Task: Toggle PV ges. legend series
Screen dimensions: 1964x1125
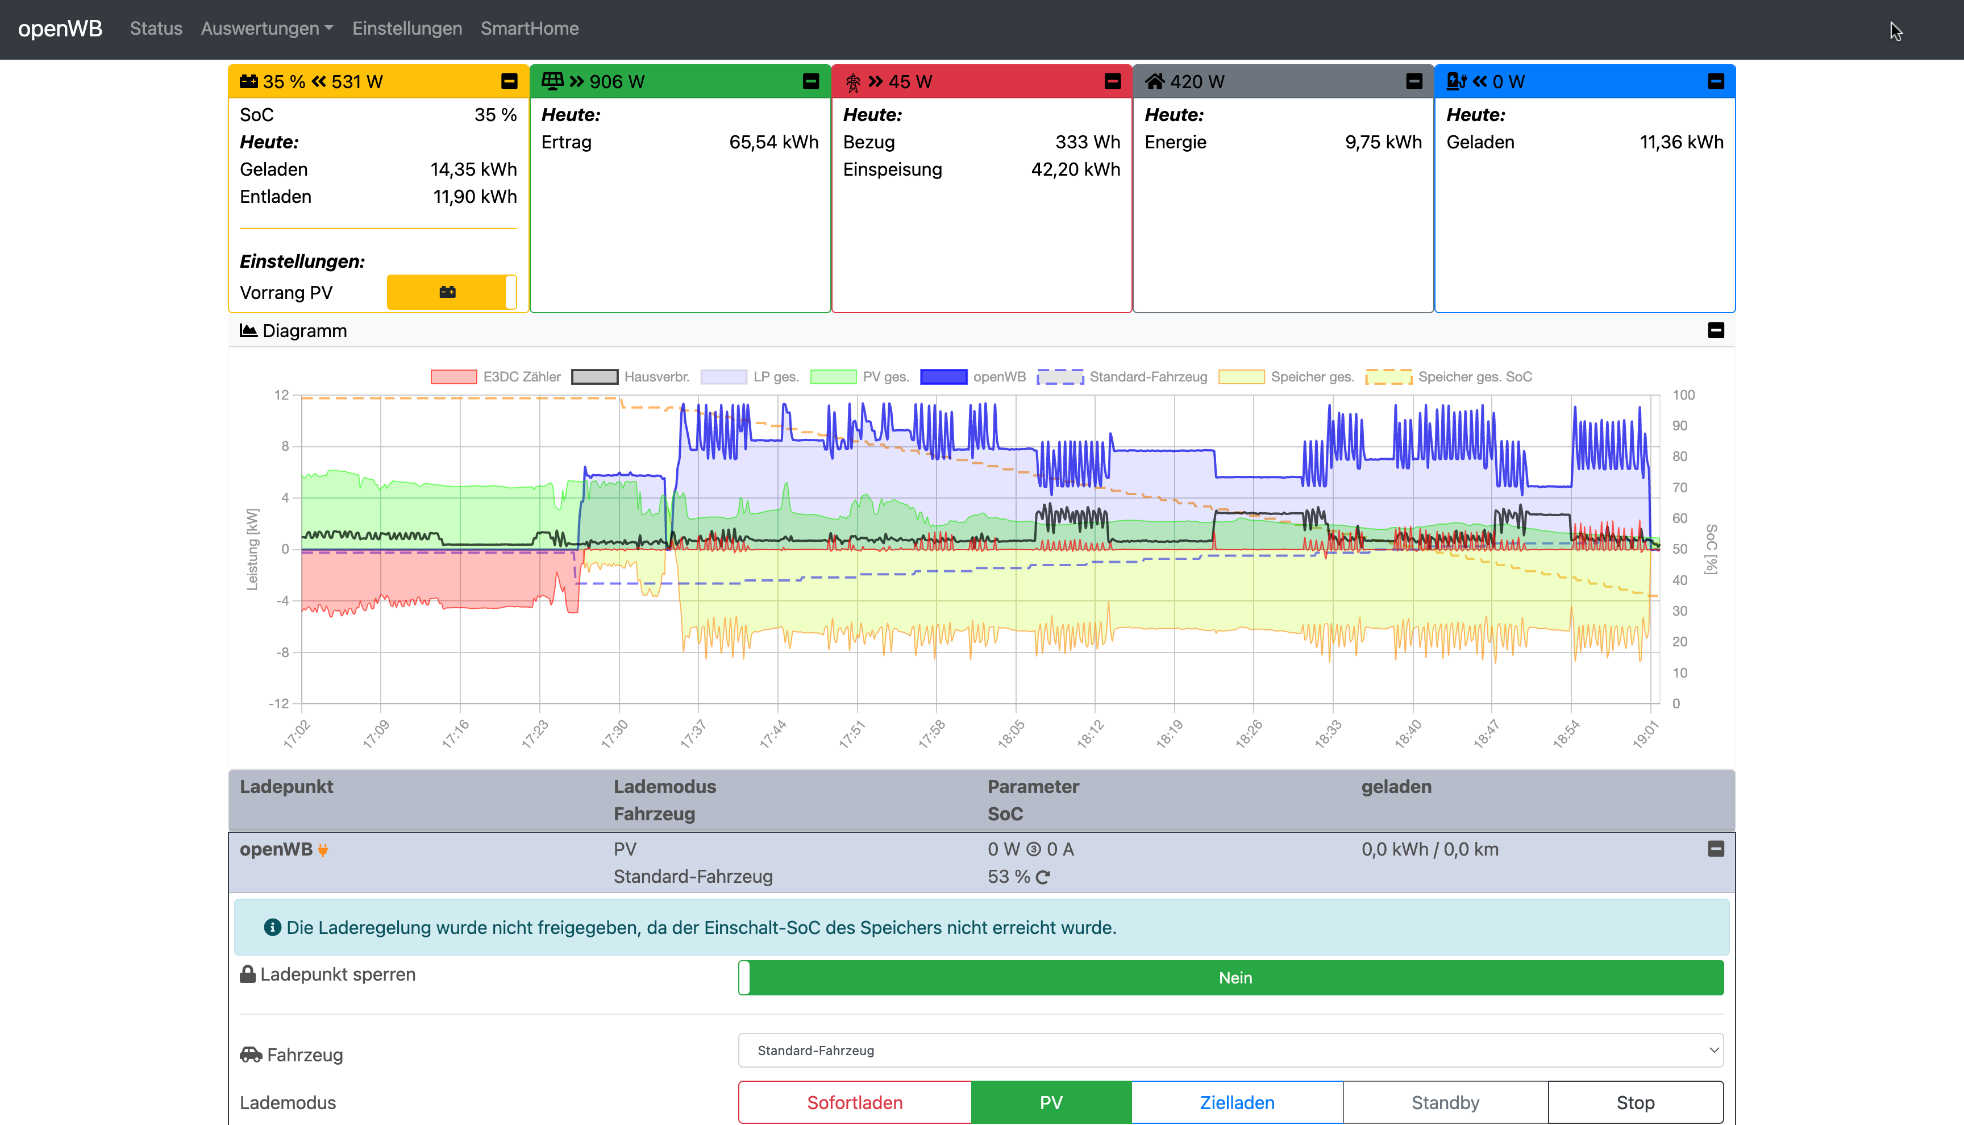Action: 860,377
